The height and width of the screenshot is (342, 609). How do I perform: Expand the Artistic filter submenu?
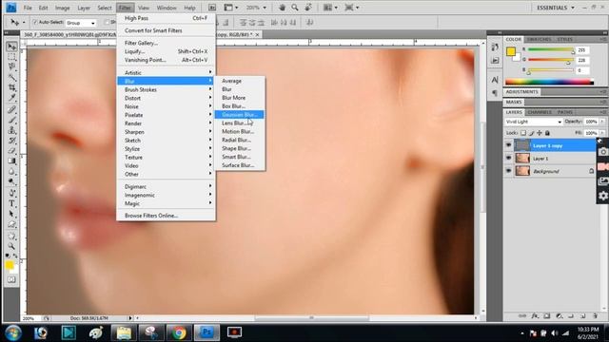[167, 72]
